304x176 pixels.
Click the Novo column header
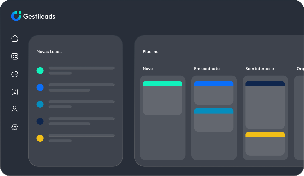coord(148,69)
